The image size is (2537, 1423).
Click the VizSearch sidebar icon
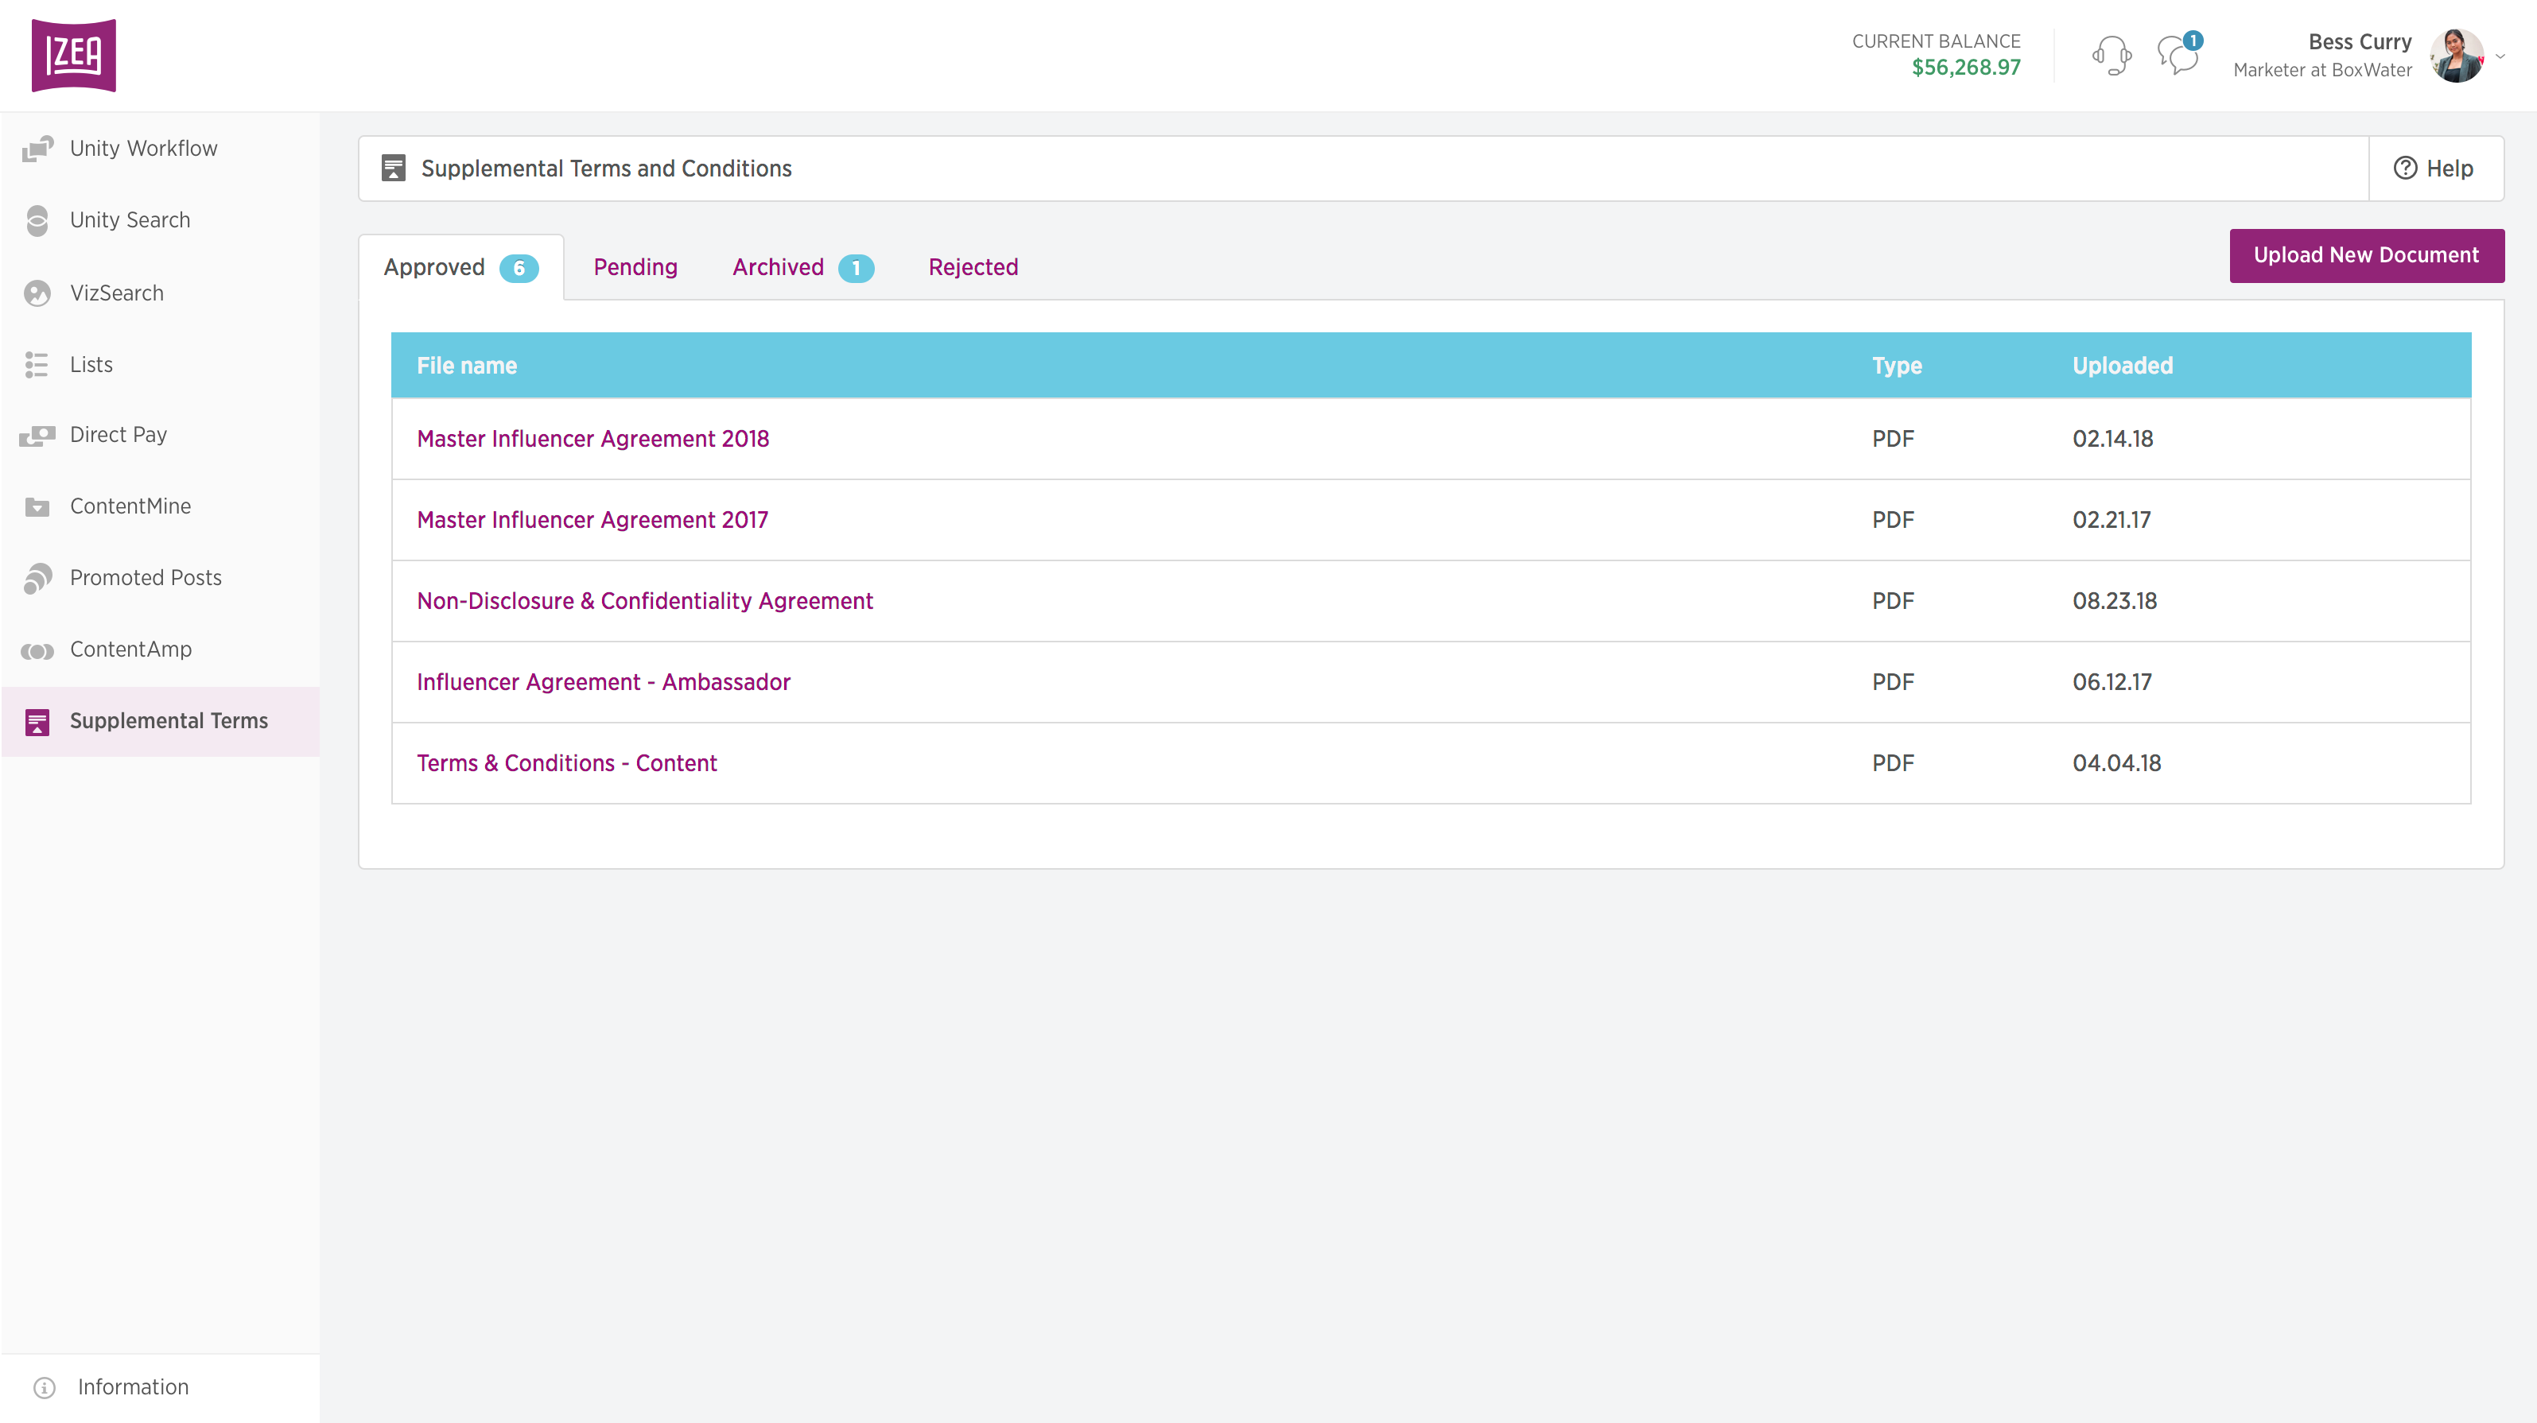click(x=37, y=293)
